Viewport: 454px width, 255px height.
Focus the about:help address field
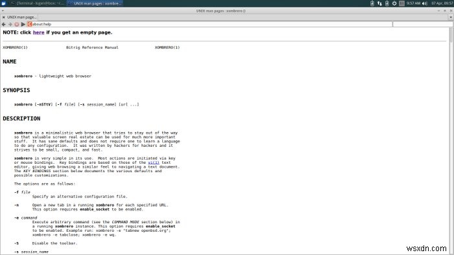pos(210,24)
